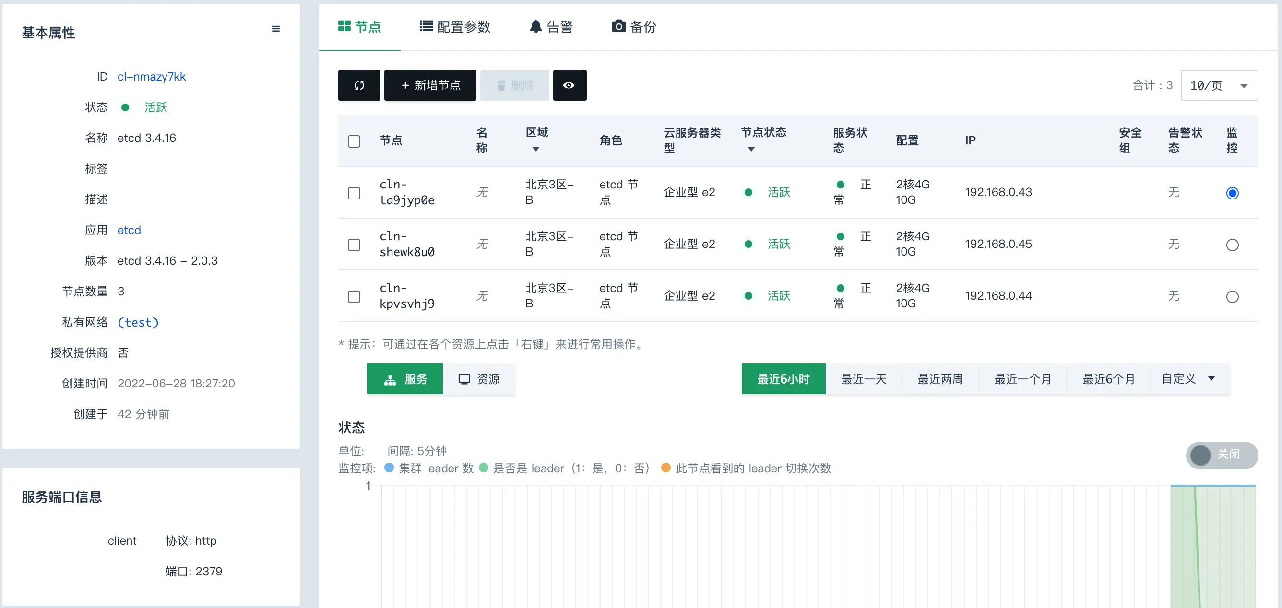
Task: Click the 活跃 status of cln-ta9jyp0e row
Action: point(778,193)
